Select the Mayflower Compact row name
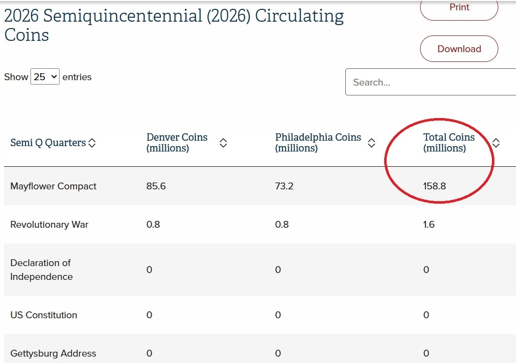516x363 pixels. [53, 186]
